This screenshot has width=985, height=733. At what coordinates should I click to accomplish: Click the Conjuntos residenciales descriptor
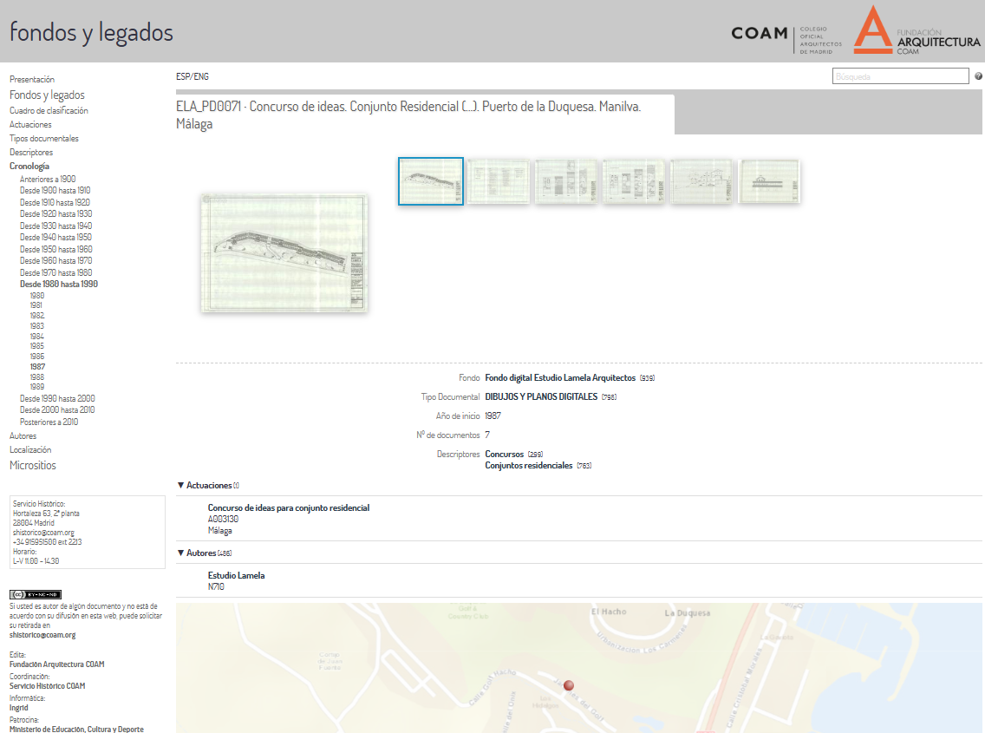(529, 466)
